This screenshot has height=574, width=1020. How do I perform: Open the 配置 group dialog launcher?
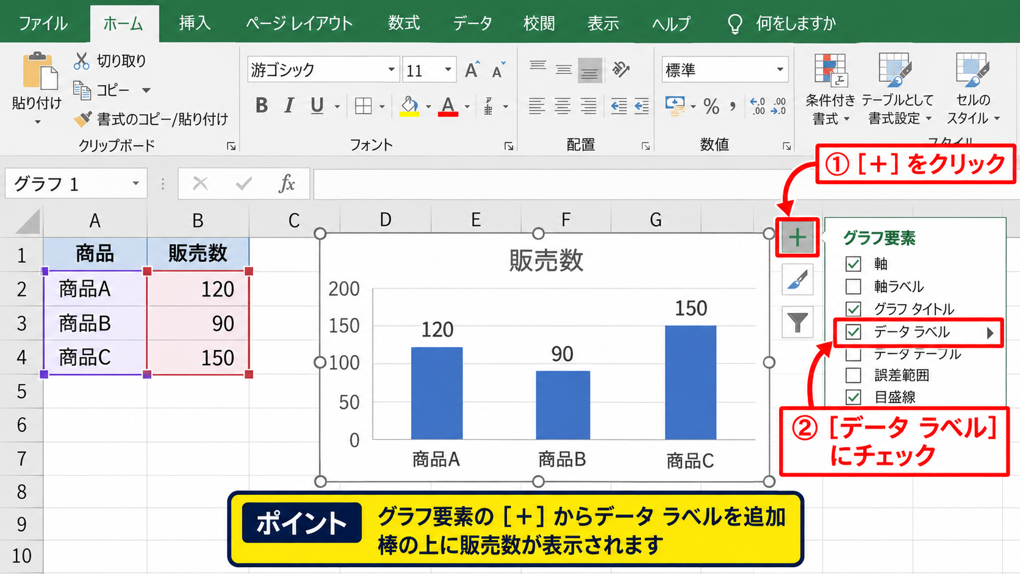[645, 146]
